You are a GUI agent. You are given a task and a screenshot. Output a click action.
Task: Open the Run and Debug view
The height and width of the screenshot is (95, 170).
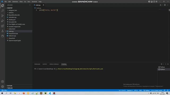[x=2, y=21]
